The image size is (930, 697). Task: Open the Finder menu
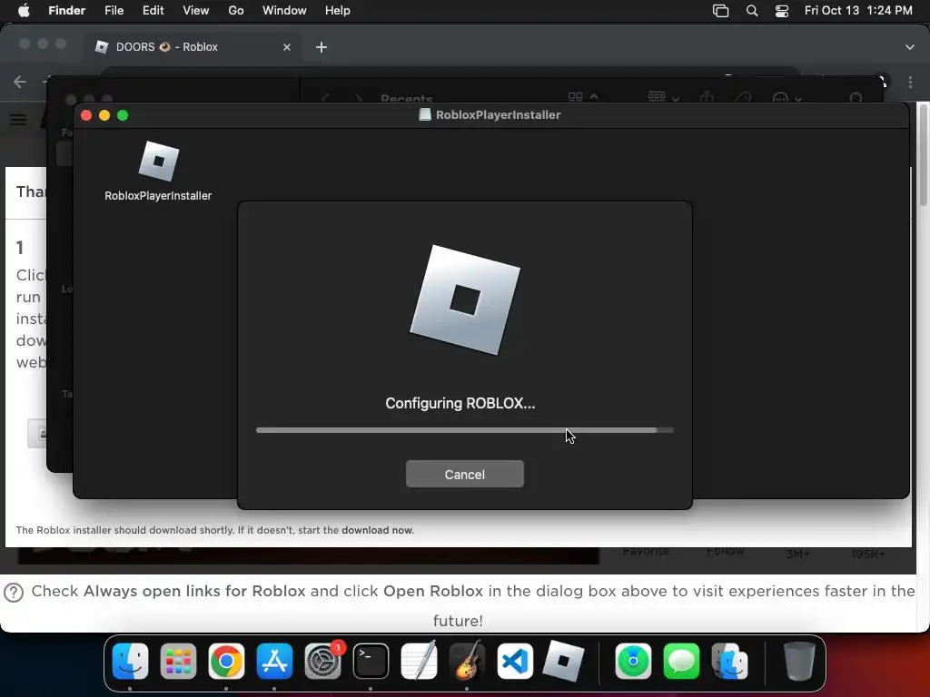click(x=66, y=11)
